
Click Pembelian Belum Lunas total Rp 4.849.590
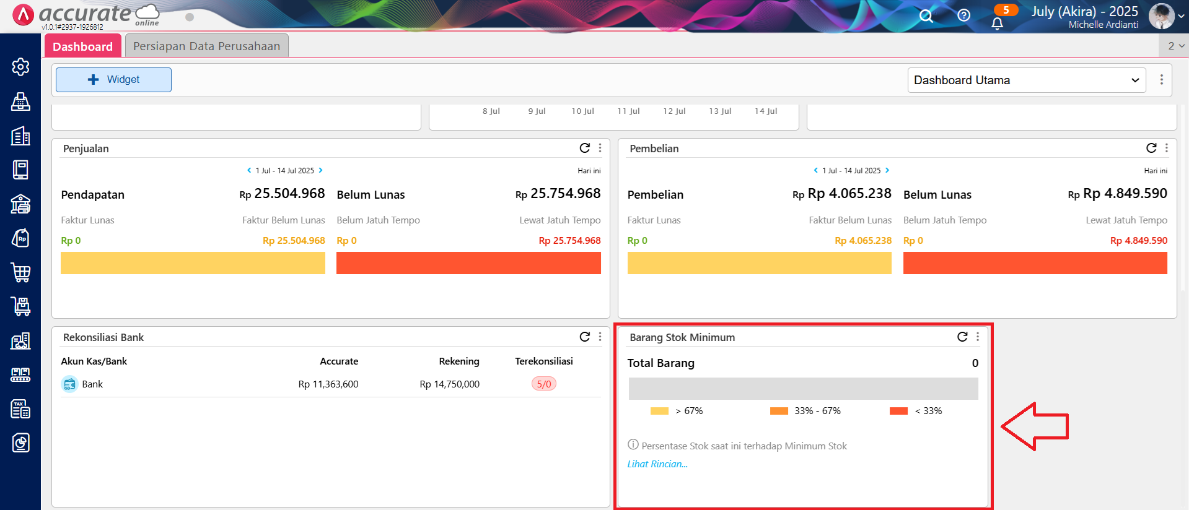(x=1118, y=194)
